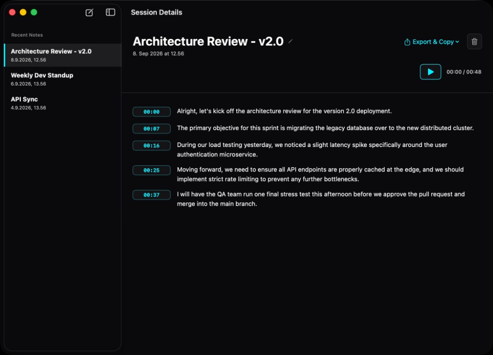Minimize the window with the yellow button
493x355 pixels.
click(x=23, y=12)
